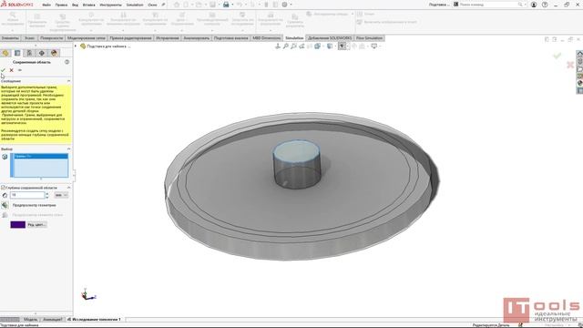Increase the depth value with up spinner
583x328 pixels.
tap(46, 193)
